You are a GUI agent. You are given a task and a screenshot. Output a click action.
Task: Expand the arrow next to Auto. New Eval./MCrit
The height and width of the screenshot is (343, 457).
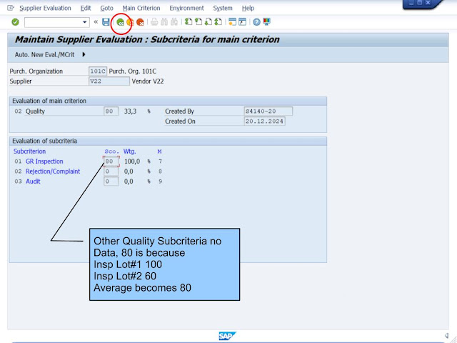tap(84, 54)
